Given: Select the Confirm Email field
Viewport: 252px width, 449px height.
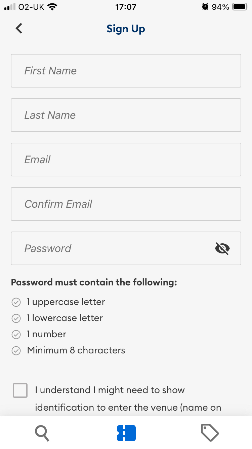Looking at the screenshot, I should [x=126, y=204].
